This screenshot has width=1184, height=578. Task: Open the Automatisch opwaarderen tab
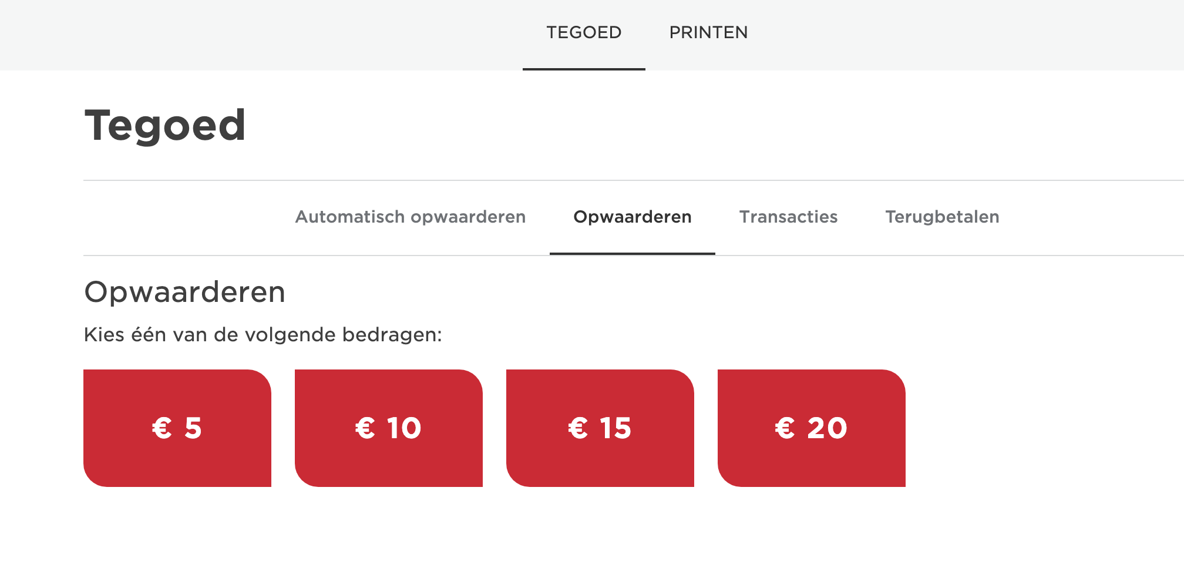pos(411,217)
